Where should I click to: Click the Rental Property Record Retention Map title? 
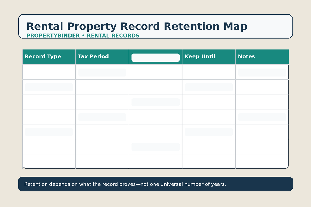pos(137,26)
